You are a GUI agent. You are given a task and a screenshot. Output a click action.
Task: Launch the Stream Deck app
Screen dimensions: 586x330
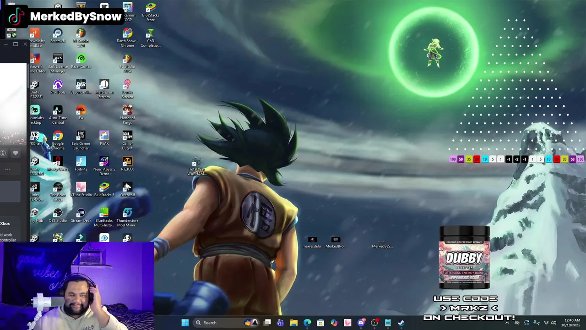[81, 215]
